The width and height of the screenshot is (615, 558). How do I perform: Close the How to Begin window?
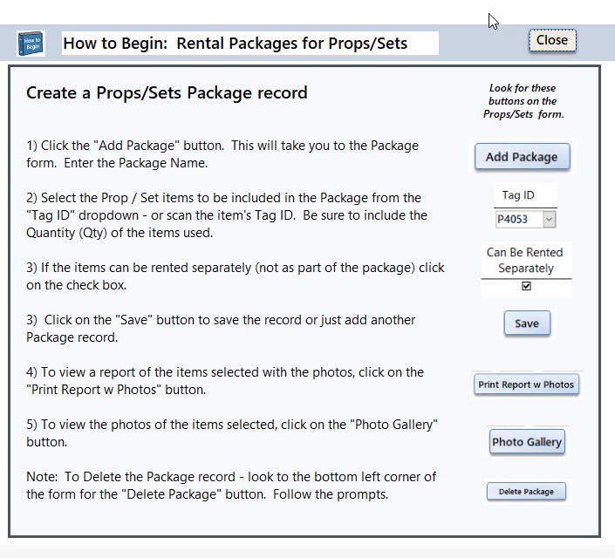[552, 40]
